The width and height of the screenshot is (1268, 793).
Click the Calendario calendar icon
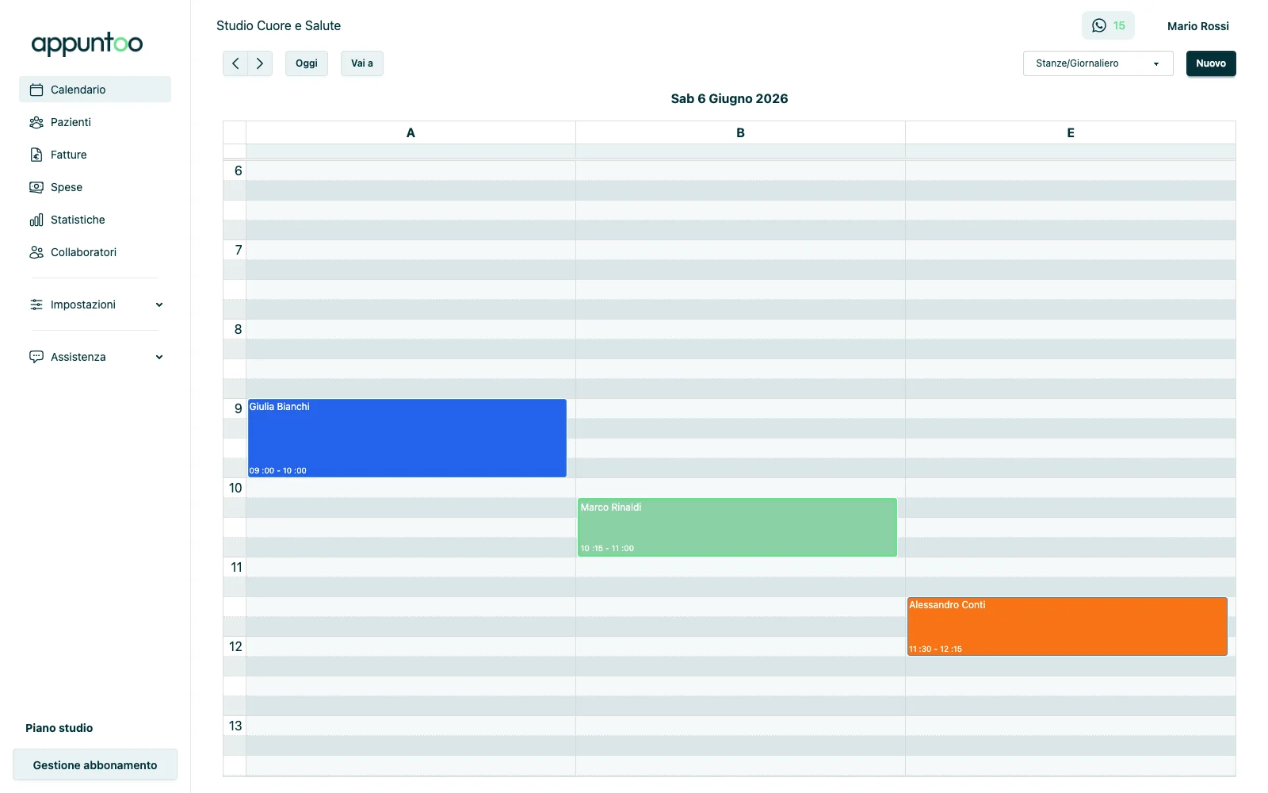36,90
